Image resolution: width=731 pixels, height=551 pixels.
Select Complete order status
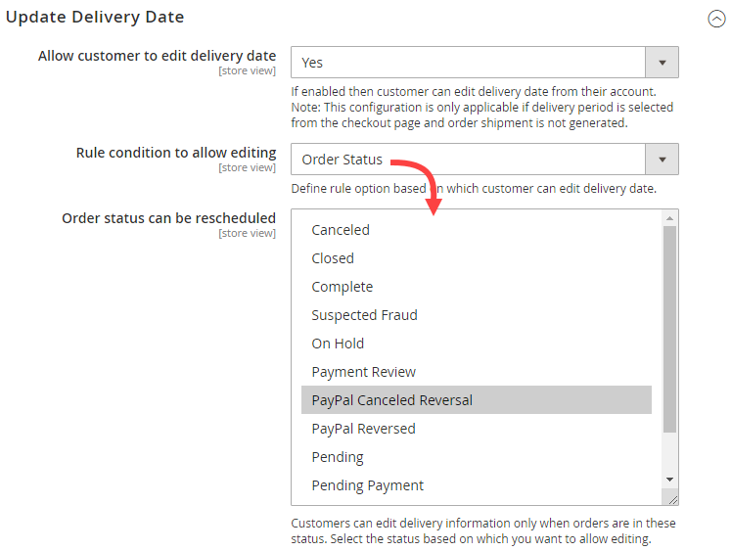pos(342,287)
